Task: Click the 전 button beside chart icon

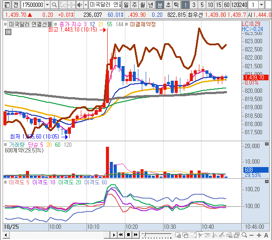Action: pos(16,5)
